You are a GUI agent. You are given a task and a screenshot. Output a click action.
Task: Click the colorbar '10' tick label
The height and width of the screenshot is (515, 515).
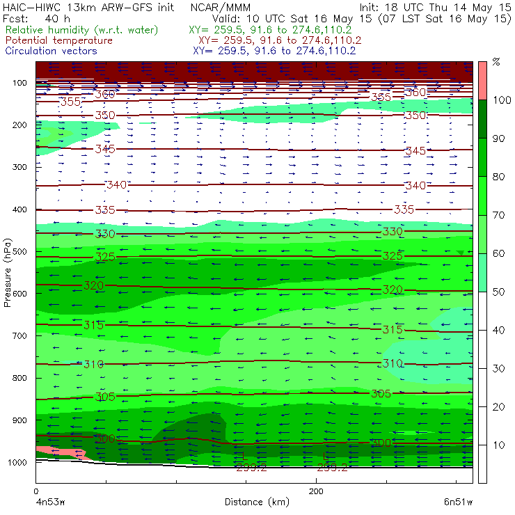[498, 445]
